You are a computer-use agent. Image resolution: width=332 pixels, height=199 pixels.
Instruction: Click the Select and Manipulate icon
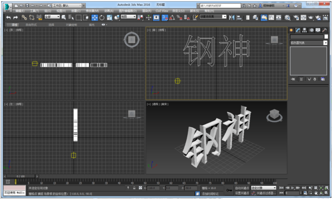[x=149, y=18]
